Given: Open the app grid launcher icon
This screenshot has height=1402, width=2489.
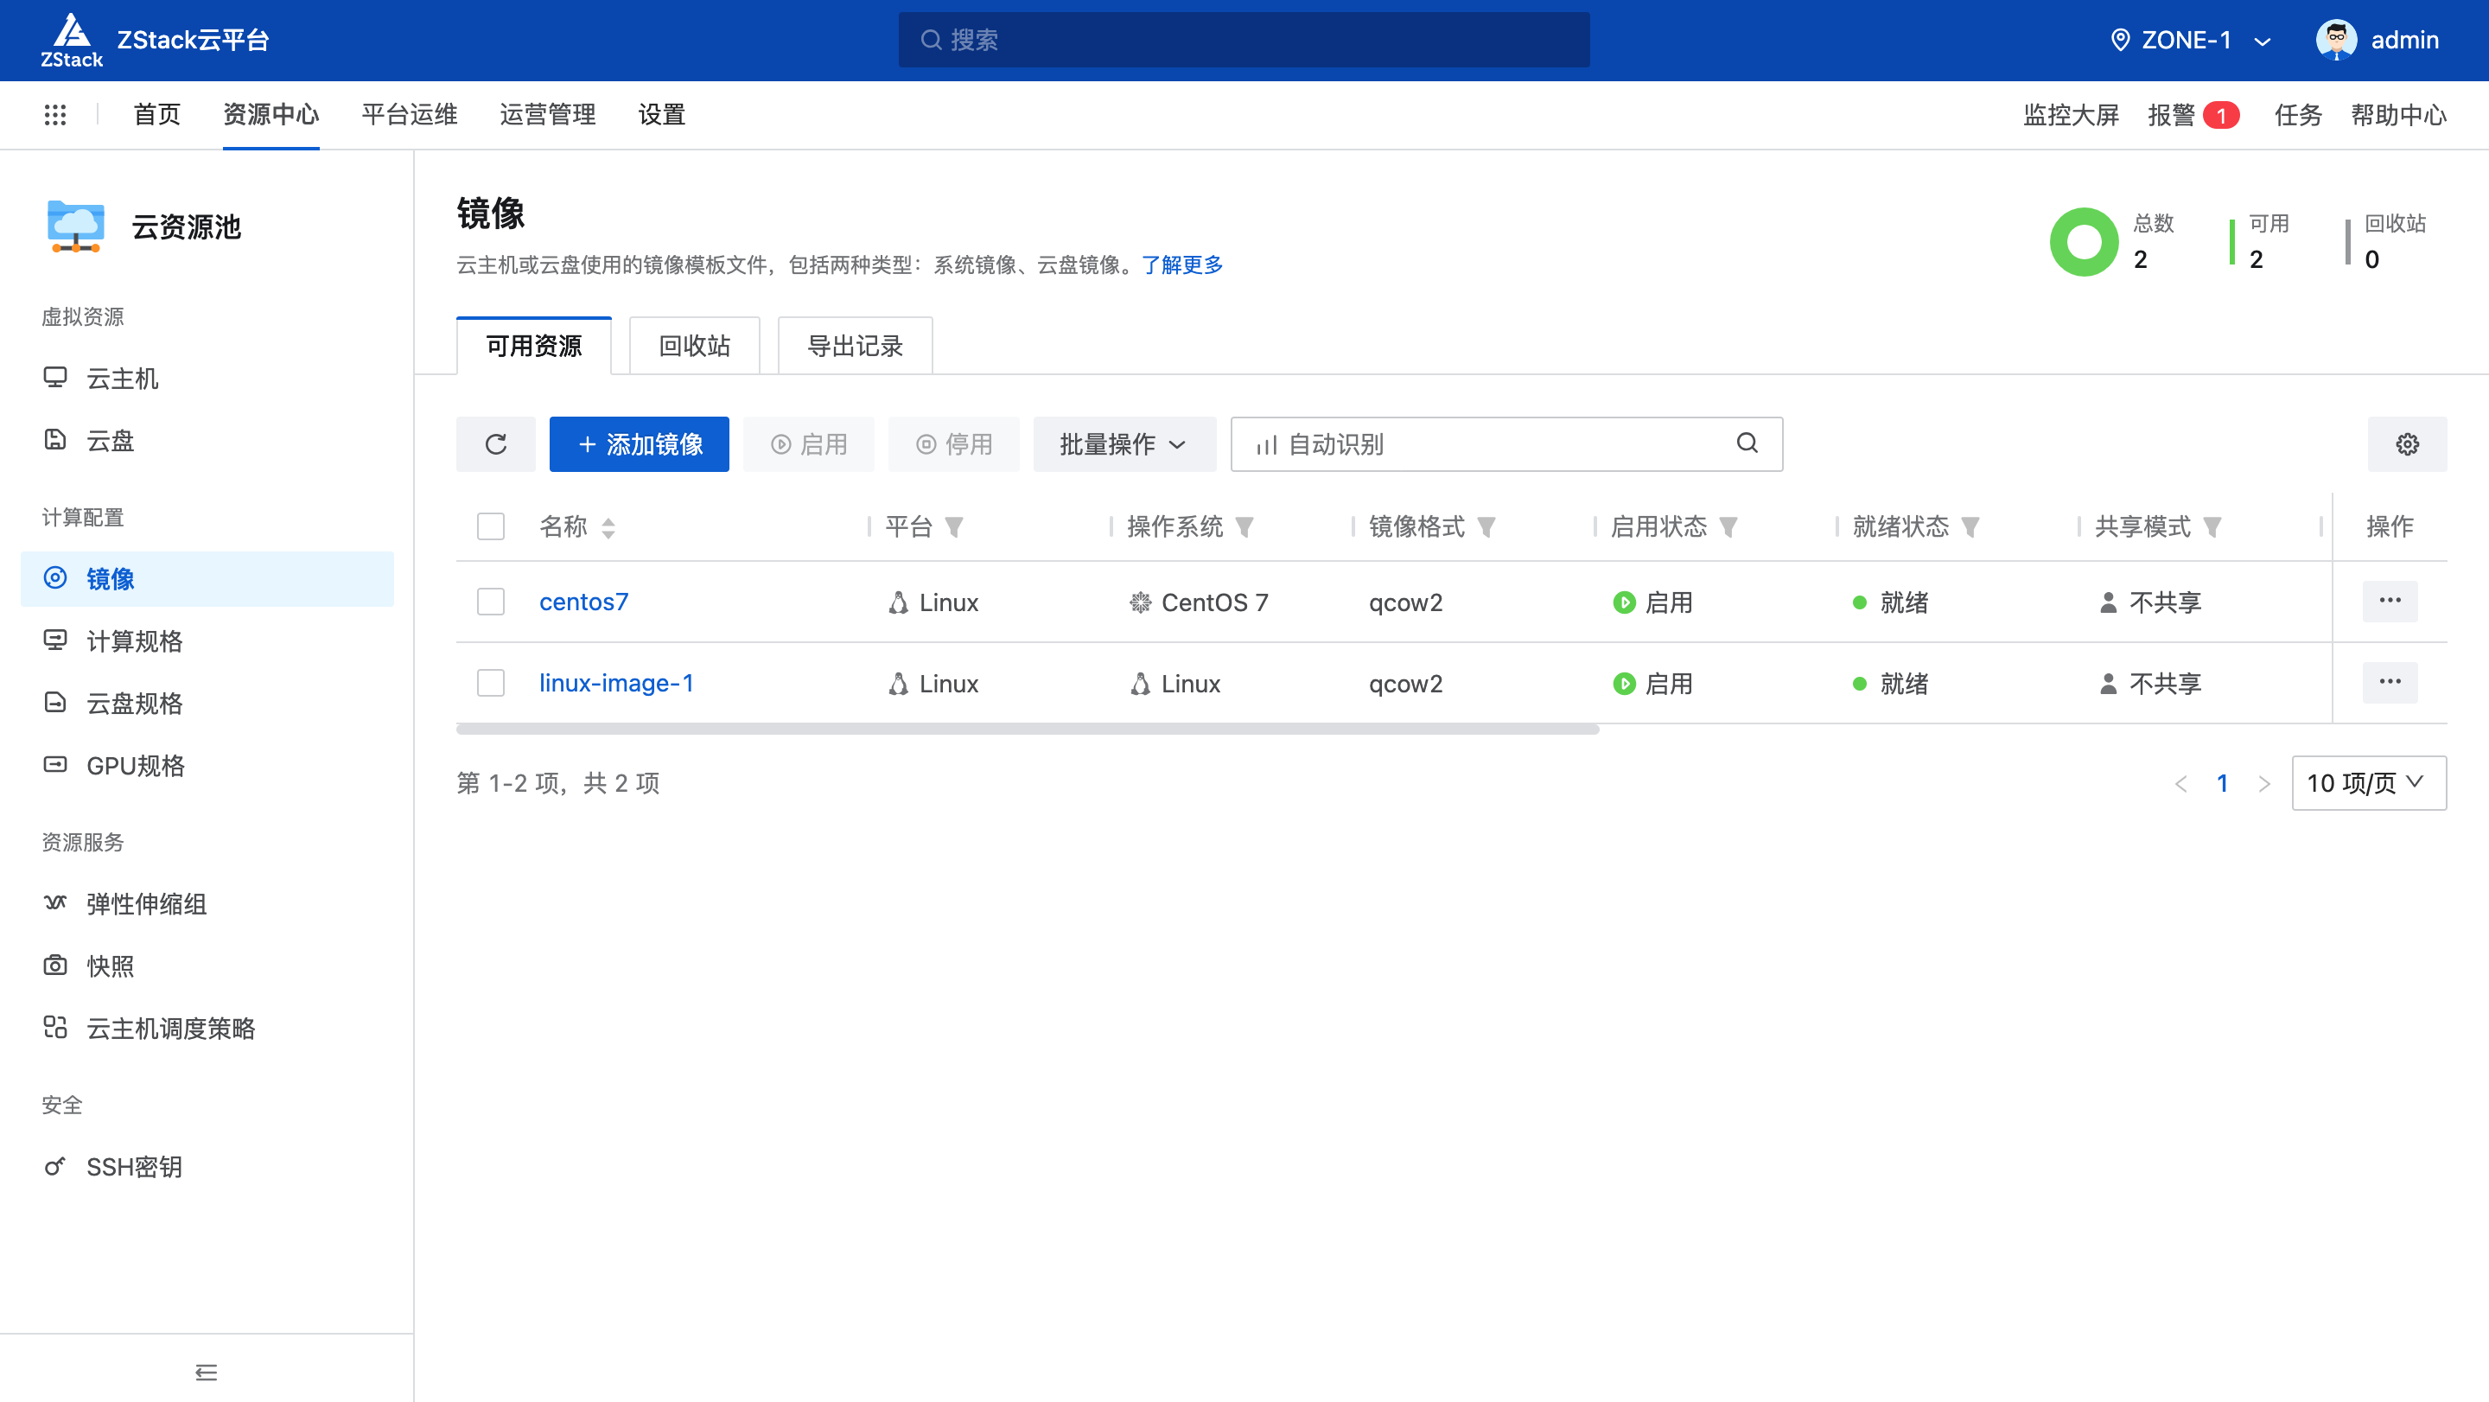Looking at the screenshot, I should [x=55, y=115].
